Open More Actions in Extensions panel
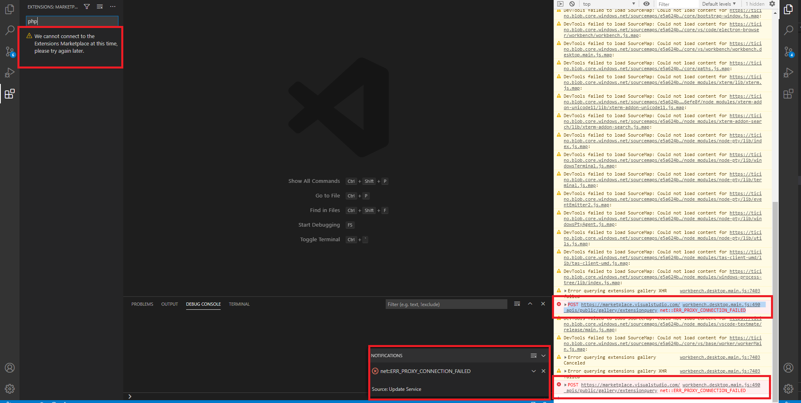Screen dimensions: 801x403 pos(112,6)
